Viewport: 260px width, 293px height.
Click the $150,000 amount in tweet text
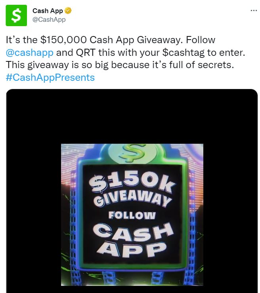pos(63,40)
